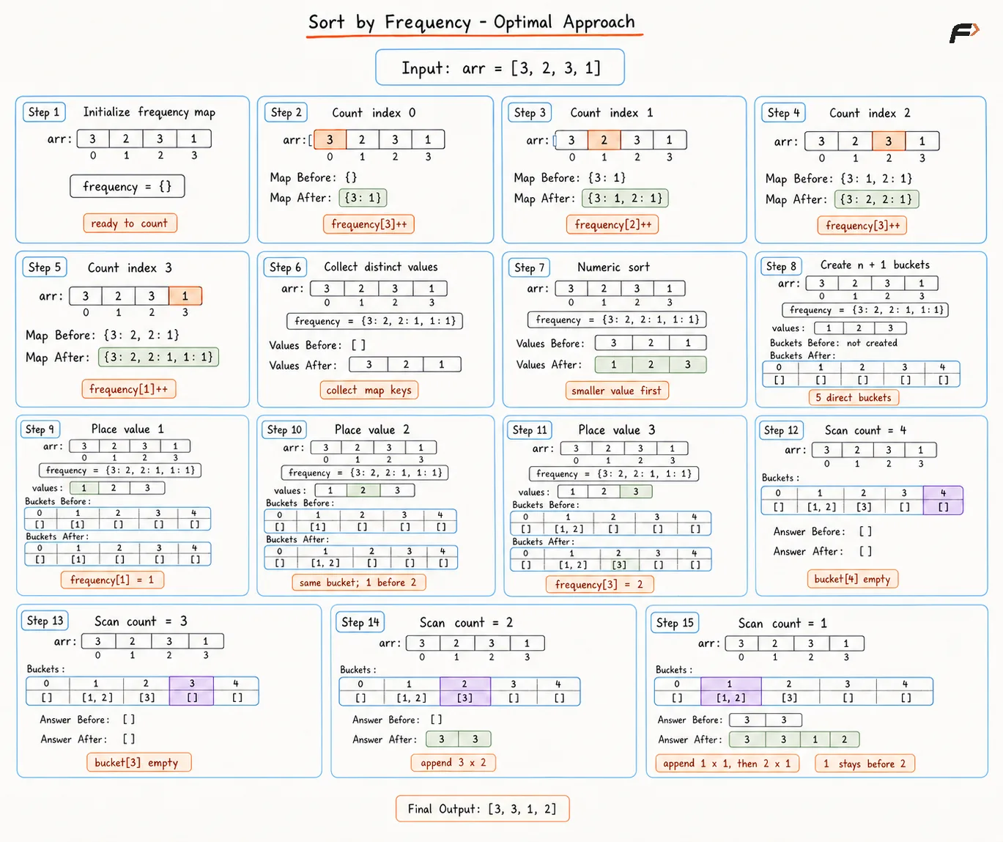Image resolution: width=1003 pixels, height=842 pixels.
Task: Click the 'Step 13' label
Action: pyautogui.click(x=45, y=621)
